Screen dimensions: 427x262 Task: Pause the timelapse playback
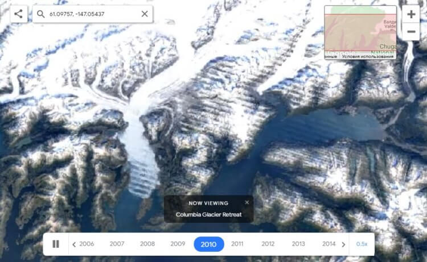click(56, 244)
